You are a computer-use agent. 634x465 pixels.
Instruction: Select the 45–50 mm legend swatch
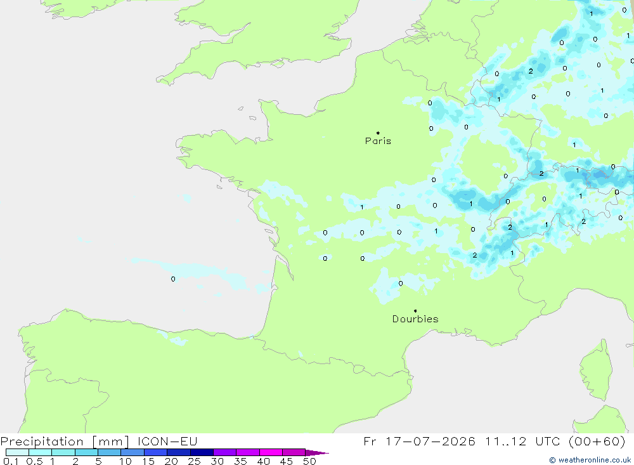pos(294,452)
